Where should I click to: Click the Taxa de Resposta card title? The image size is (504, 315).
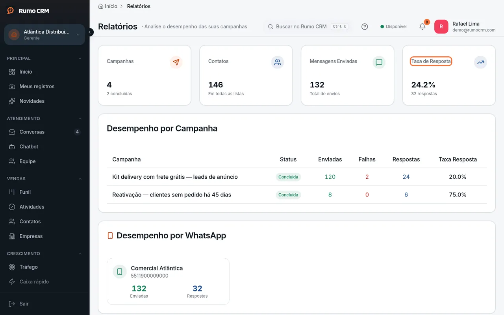(x=431, y=61)
